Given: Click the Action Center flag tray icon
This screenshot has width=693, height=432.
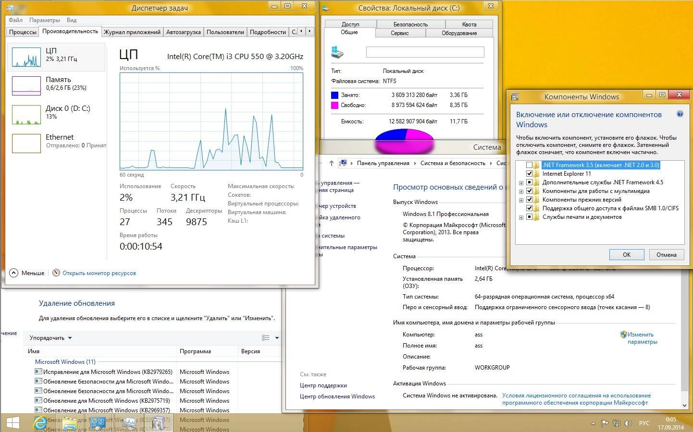Looking at the screenshot, I should click(605, 423).
